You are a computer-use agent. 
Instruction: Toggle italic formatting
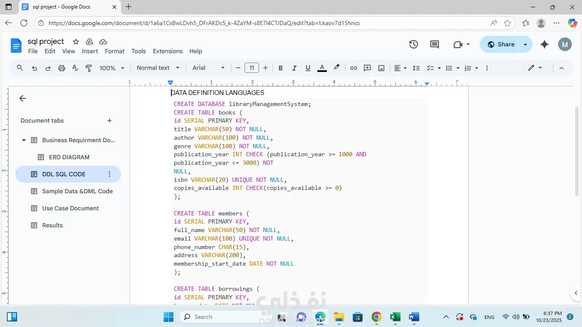294,68
